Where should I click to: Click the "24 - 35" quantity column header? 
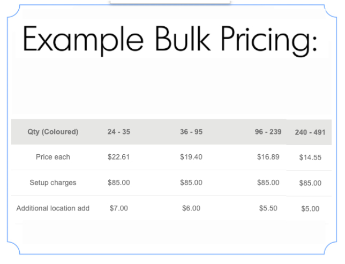tap(118, 132)
